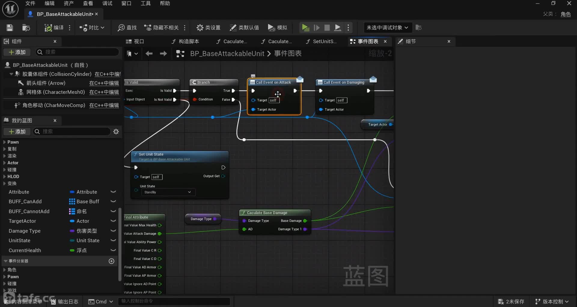Click the Browse to asset icon
The image size is (577, 307).
click(26, 28)
